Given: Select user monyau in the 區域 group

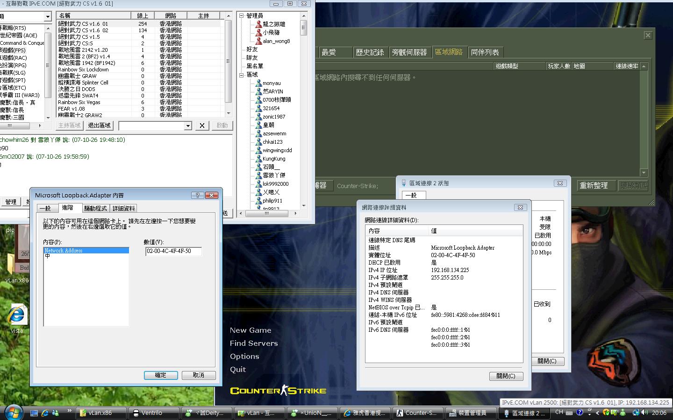Looking at the screenshot, I should point(271,83).
